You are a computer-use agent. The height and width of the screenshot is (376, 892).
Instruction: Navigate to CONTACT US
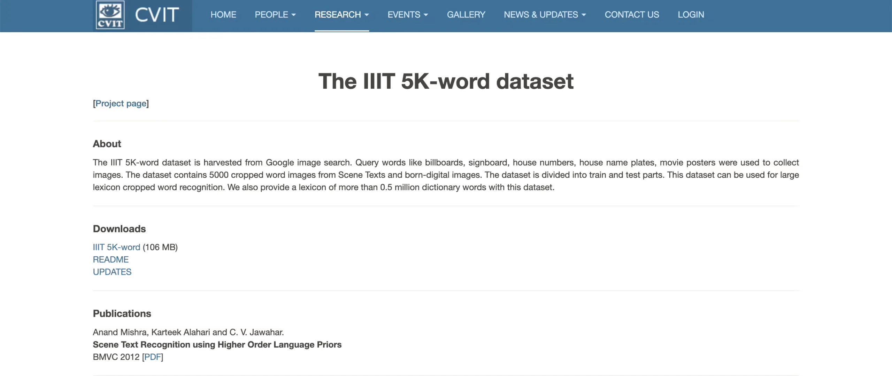click(x=632, y=15)
